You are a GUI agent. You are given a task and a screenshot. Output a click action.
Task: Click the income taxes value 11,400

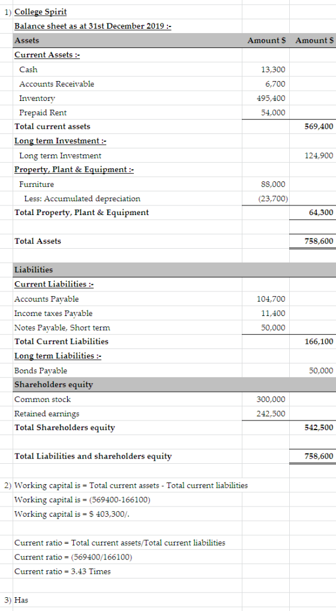273,313
